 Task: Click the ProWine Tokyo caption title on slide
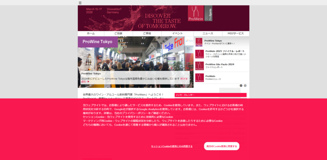coord(91,74)
